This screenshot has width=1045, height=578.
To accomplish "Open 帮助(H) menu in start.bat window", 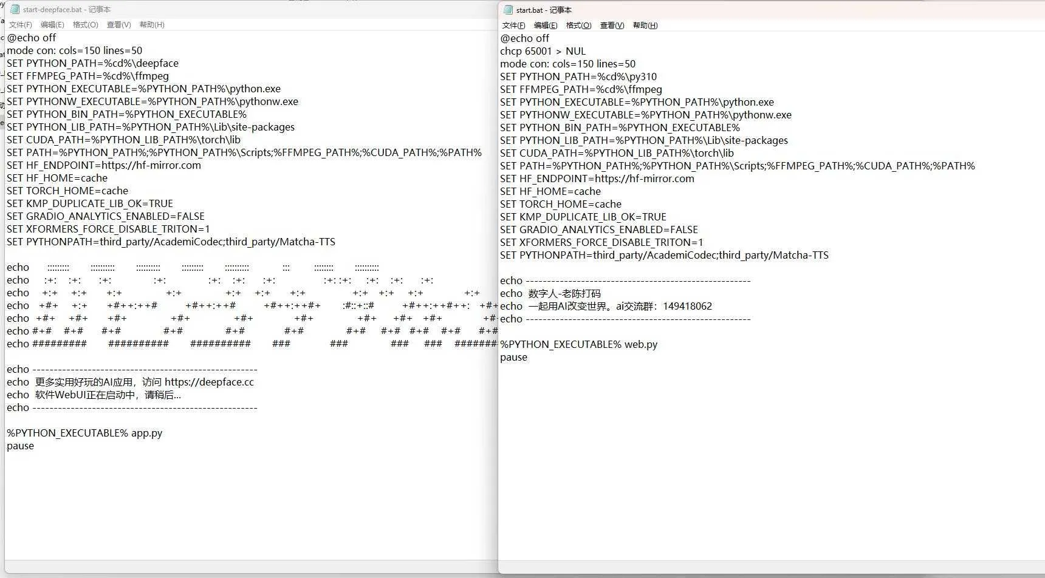I will (x=645, y=25).
